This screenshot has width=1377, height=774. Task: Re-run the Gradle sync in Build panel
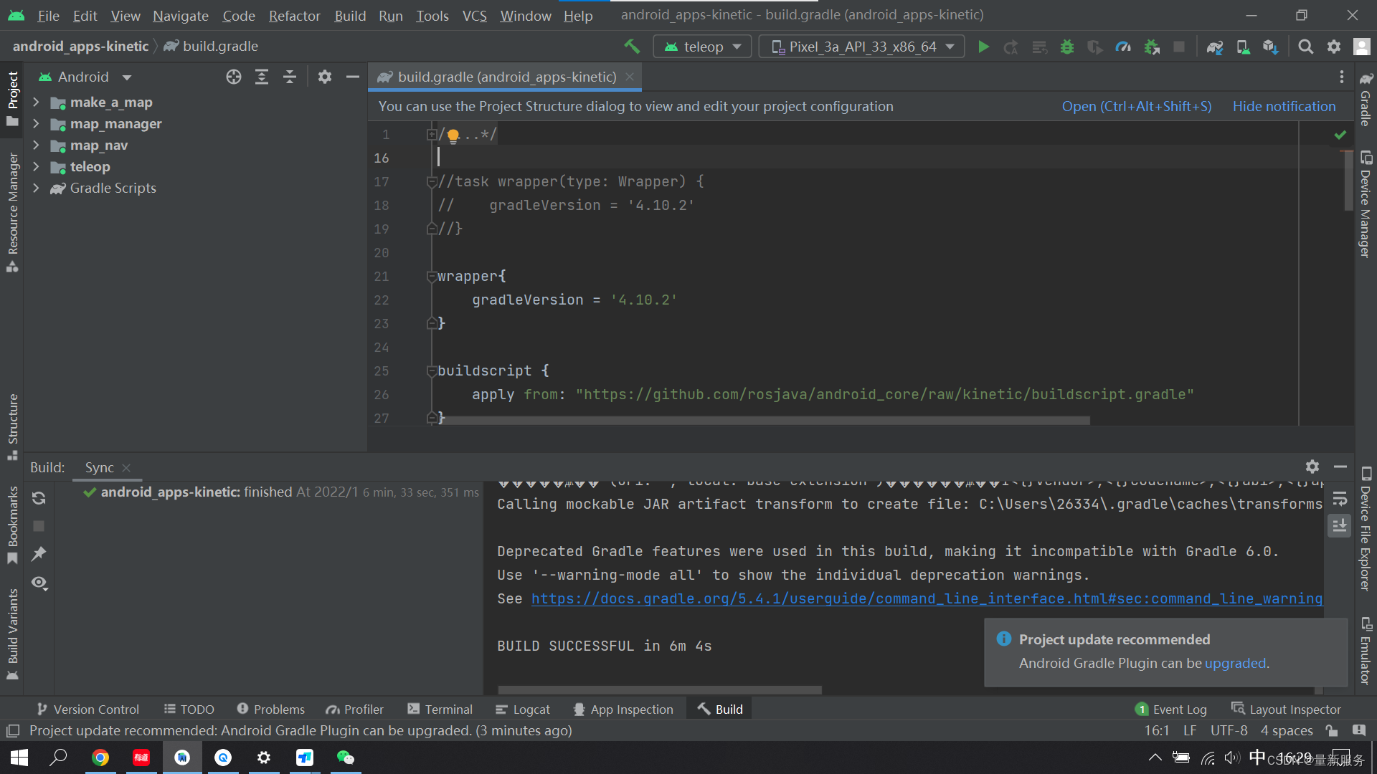(x=39, y=497)
